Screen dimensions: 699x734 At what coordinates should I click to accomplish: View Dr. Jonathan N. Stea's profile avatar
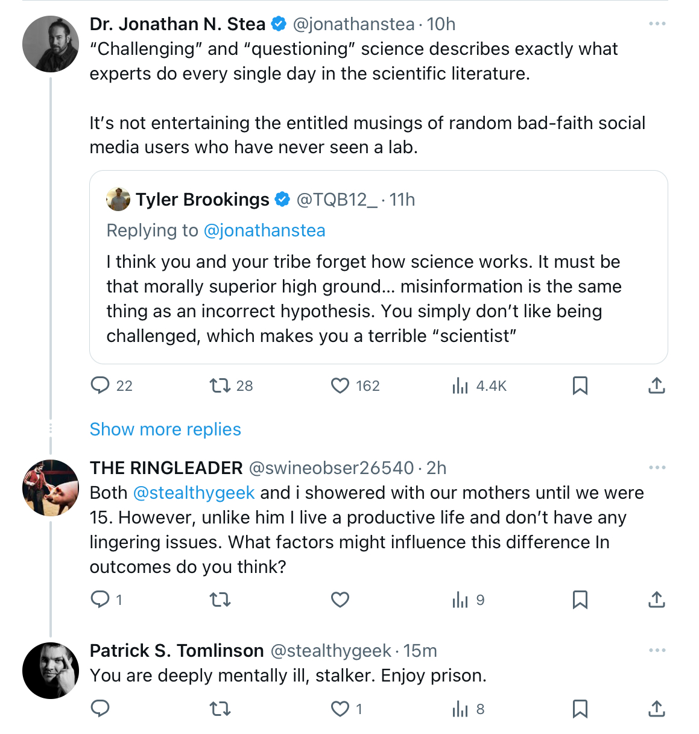point(51,44)
